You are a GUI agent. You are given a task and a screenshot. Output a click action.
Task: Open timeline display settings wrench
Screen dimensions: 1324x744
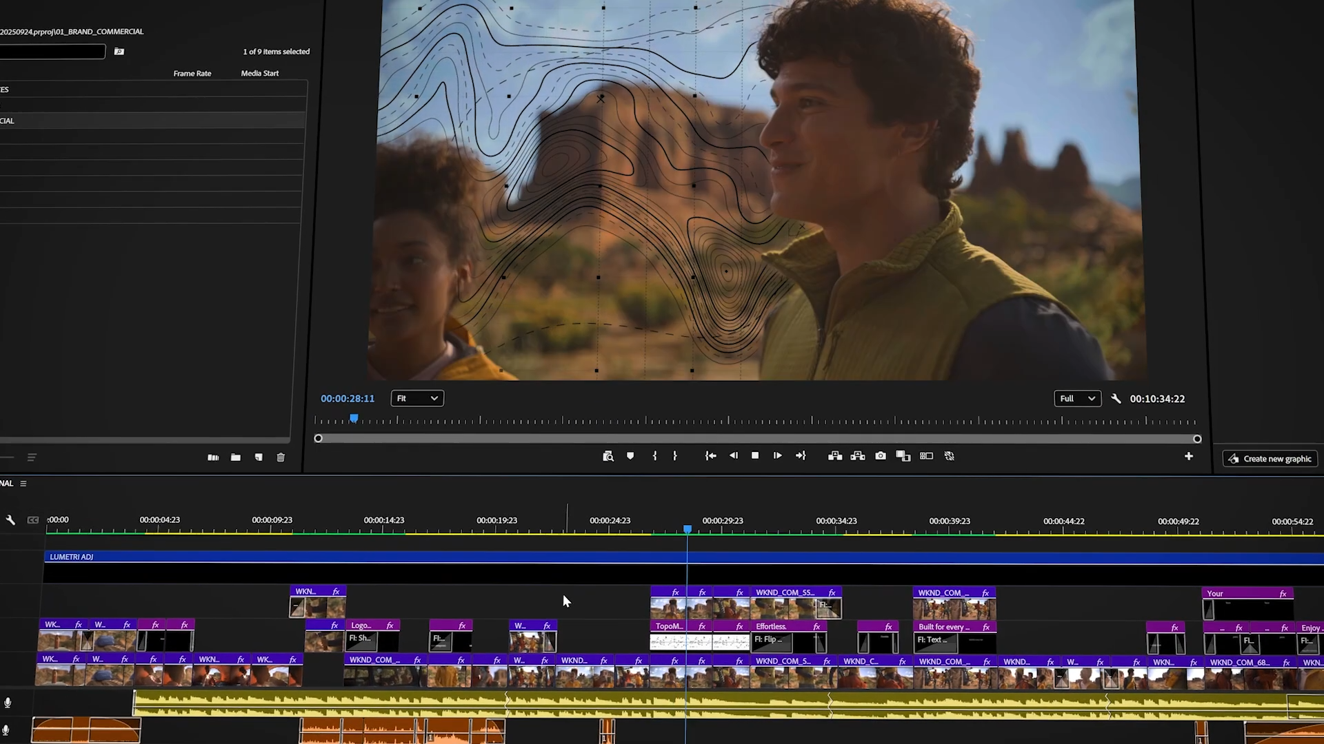(10, 520)
